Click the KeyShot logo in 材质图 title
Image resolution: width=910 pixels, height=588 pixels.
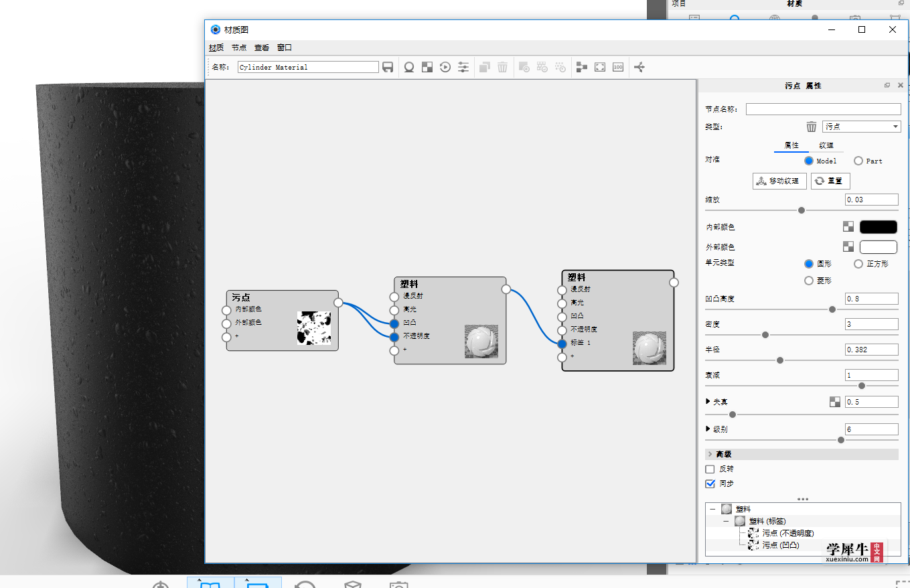point(216,29)
